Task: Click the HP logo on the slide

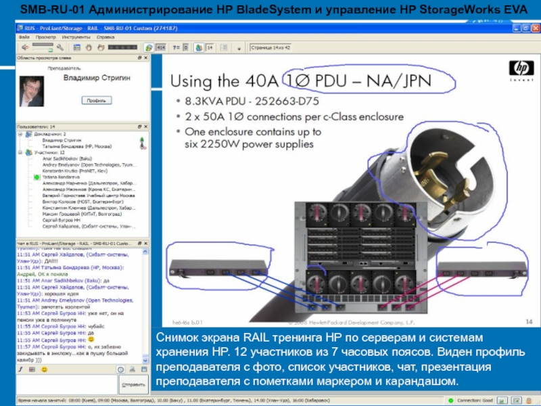Action: [x=521, y=70]
